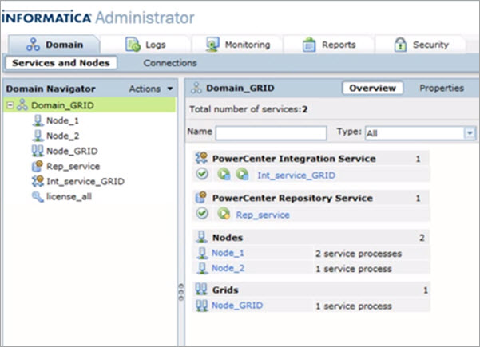Select Domain_GRID in the navigator tree
This screenshot has height=347, width=480.
(62, 105)
